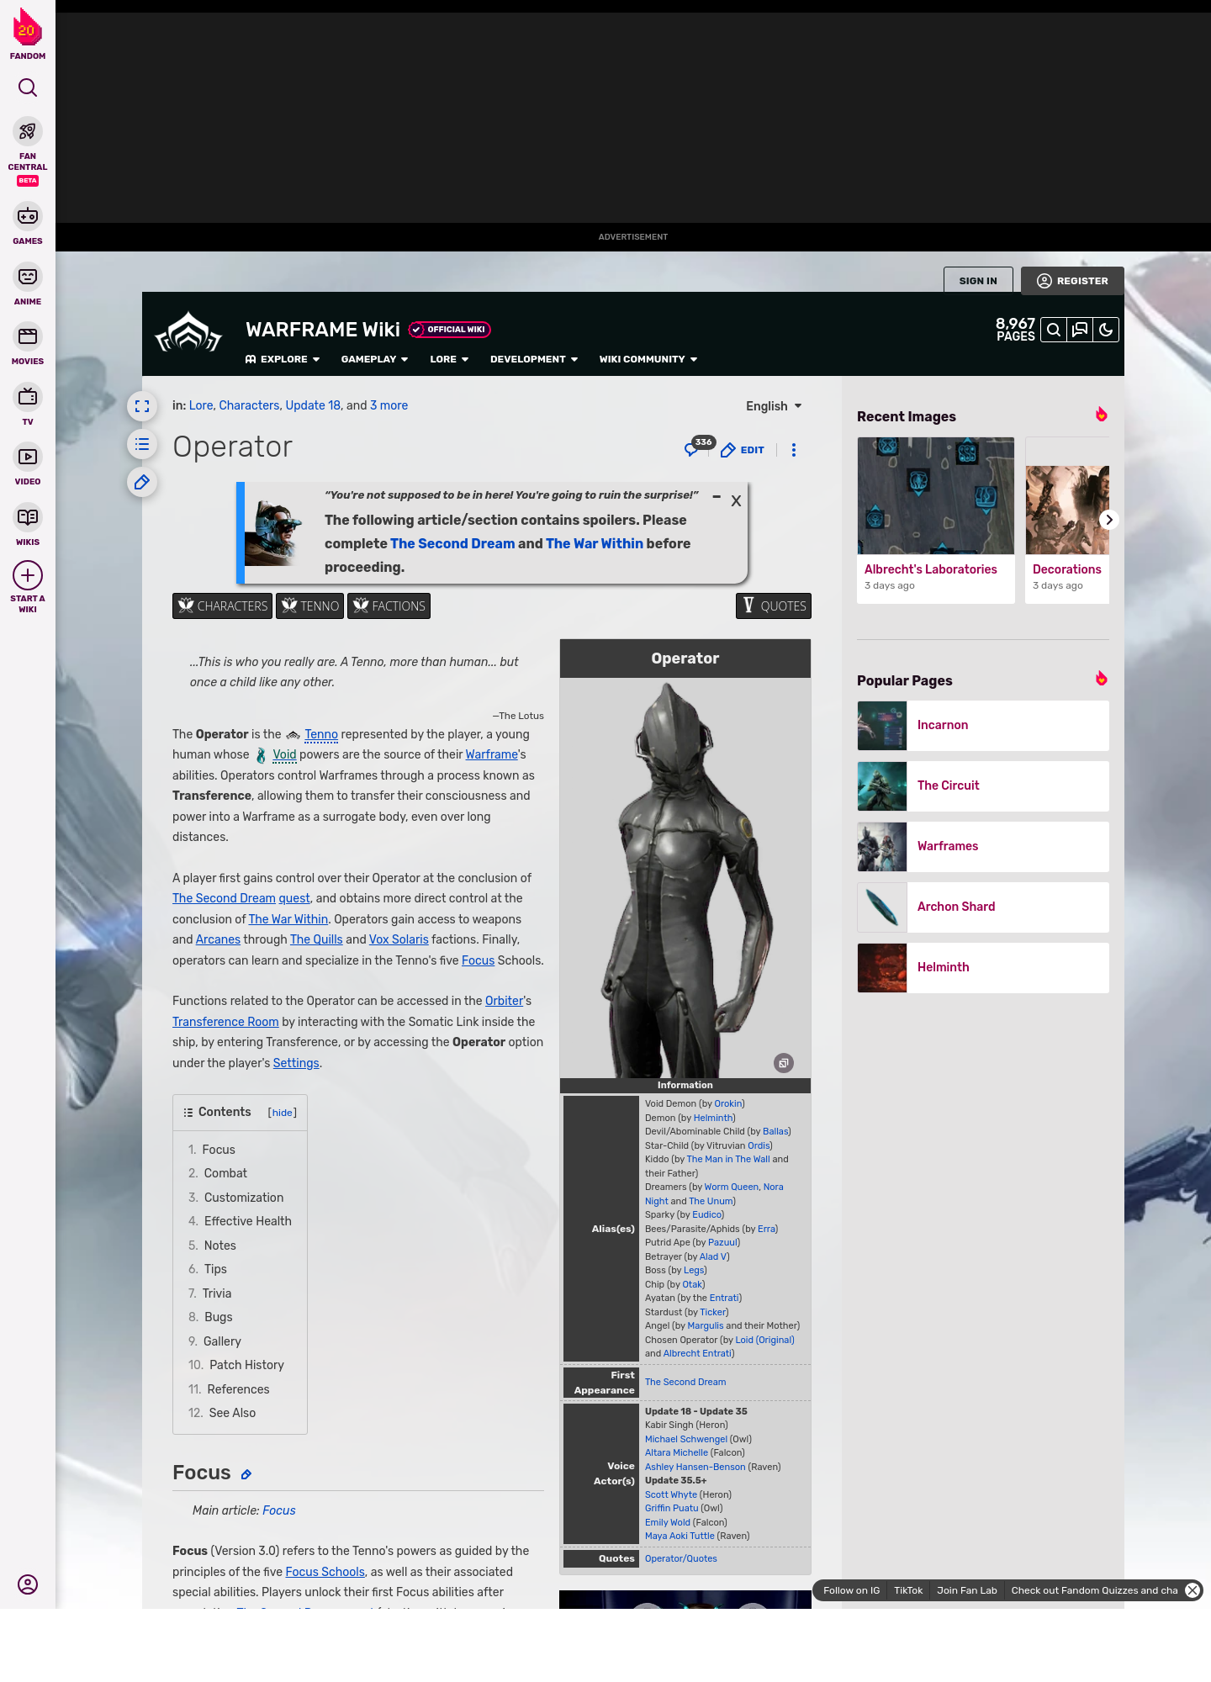1211x1682 pixels.
Task: Open the English language dropdown
Action: [774, 406]
